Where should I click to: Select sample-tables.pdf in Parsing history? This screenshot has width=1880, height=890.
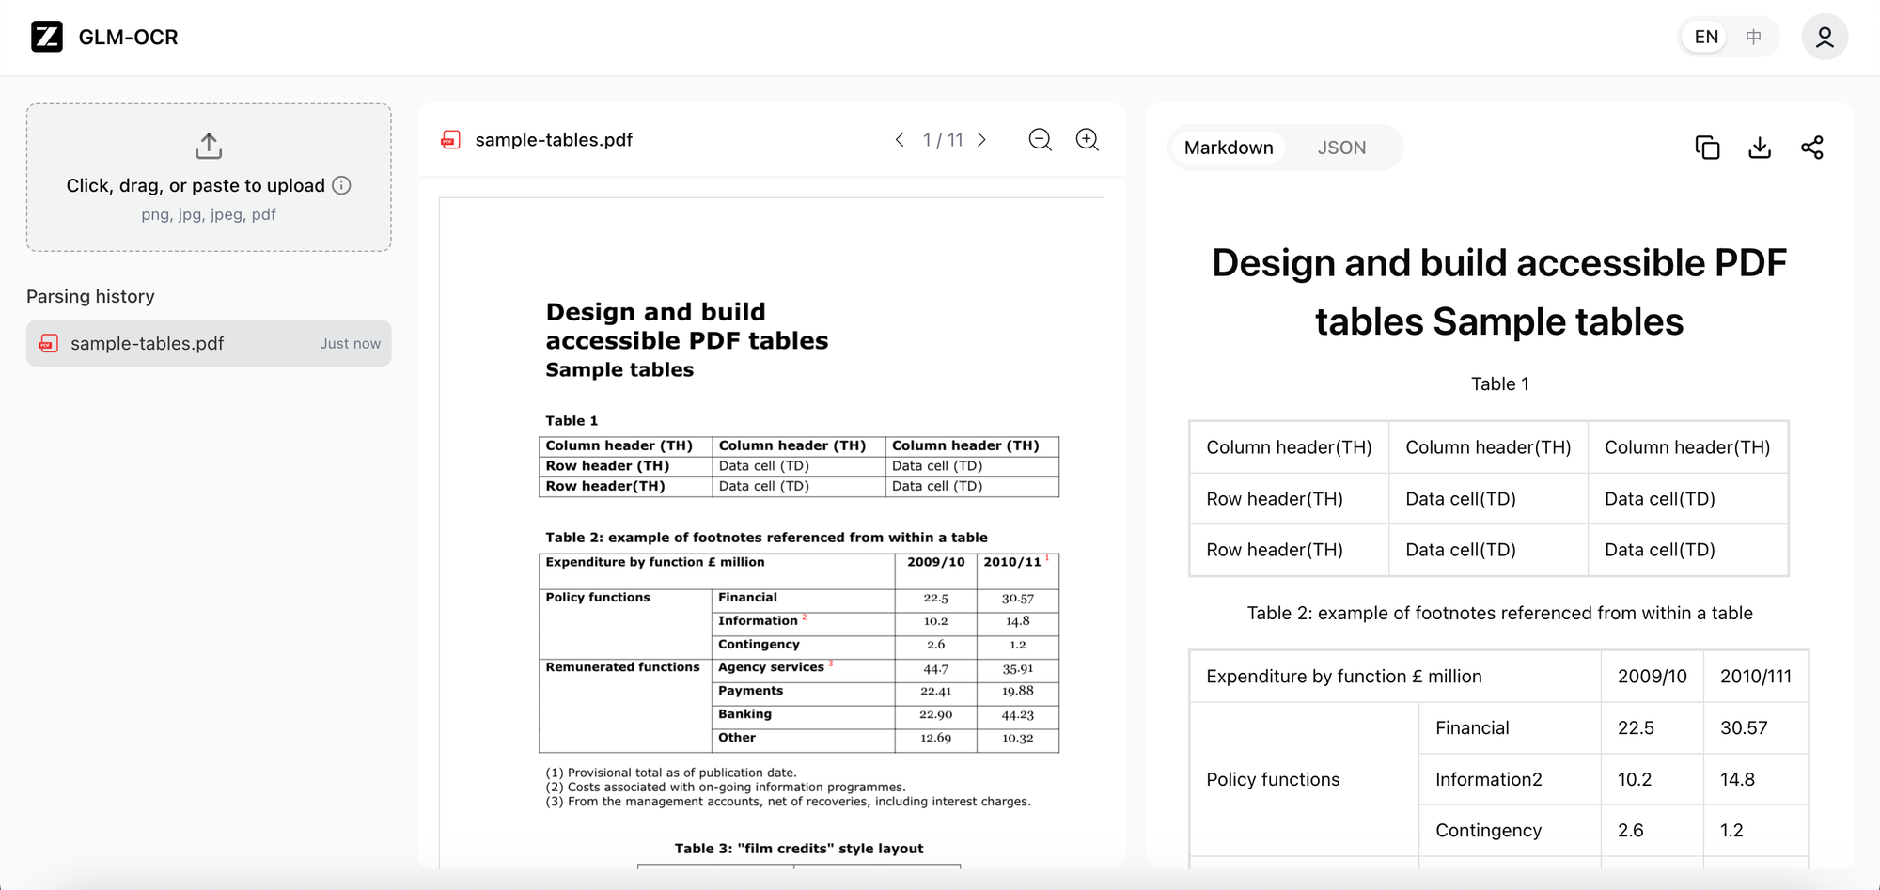point(208,343)
